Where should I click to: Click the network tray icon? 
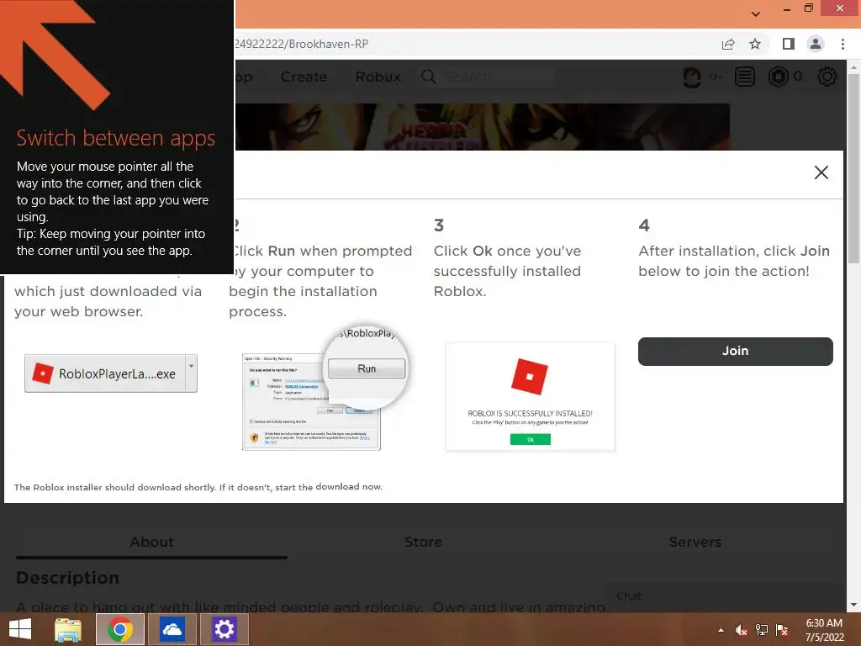pos(762,630)
